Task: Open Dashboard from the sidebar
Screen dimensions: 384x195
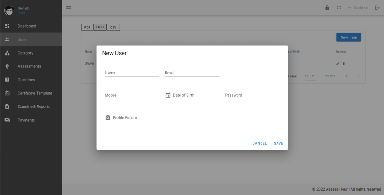Action: point(27,25)
